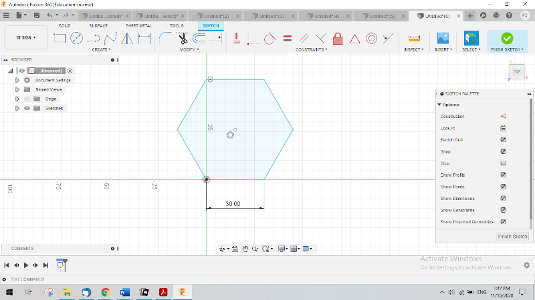Click the Select tool icon

click(471, 38)
